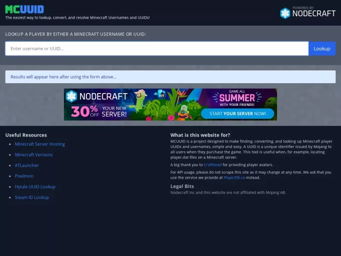Open Steam ID Lookup link

pyautogui.click(x=32, y=198)
